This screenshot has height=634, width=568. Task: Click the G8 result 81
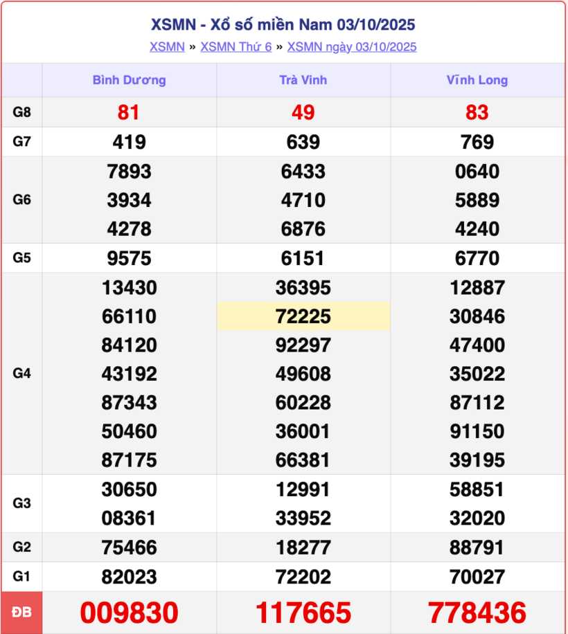coord(130,112)
